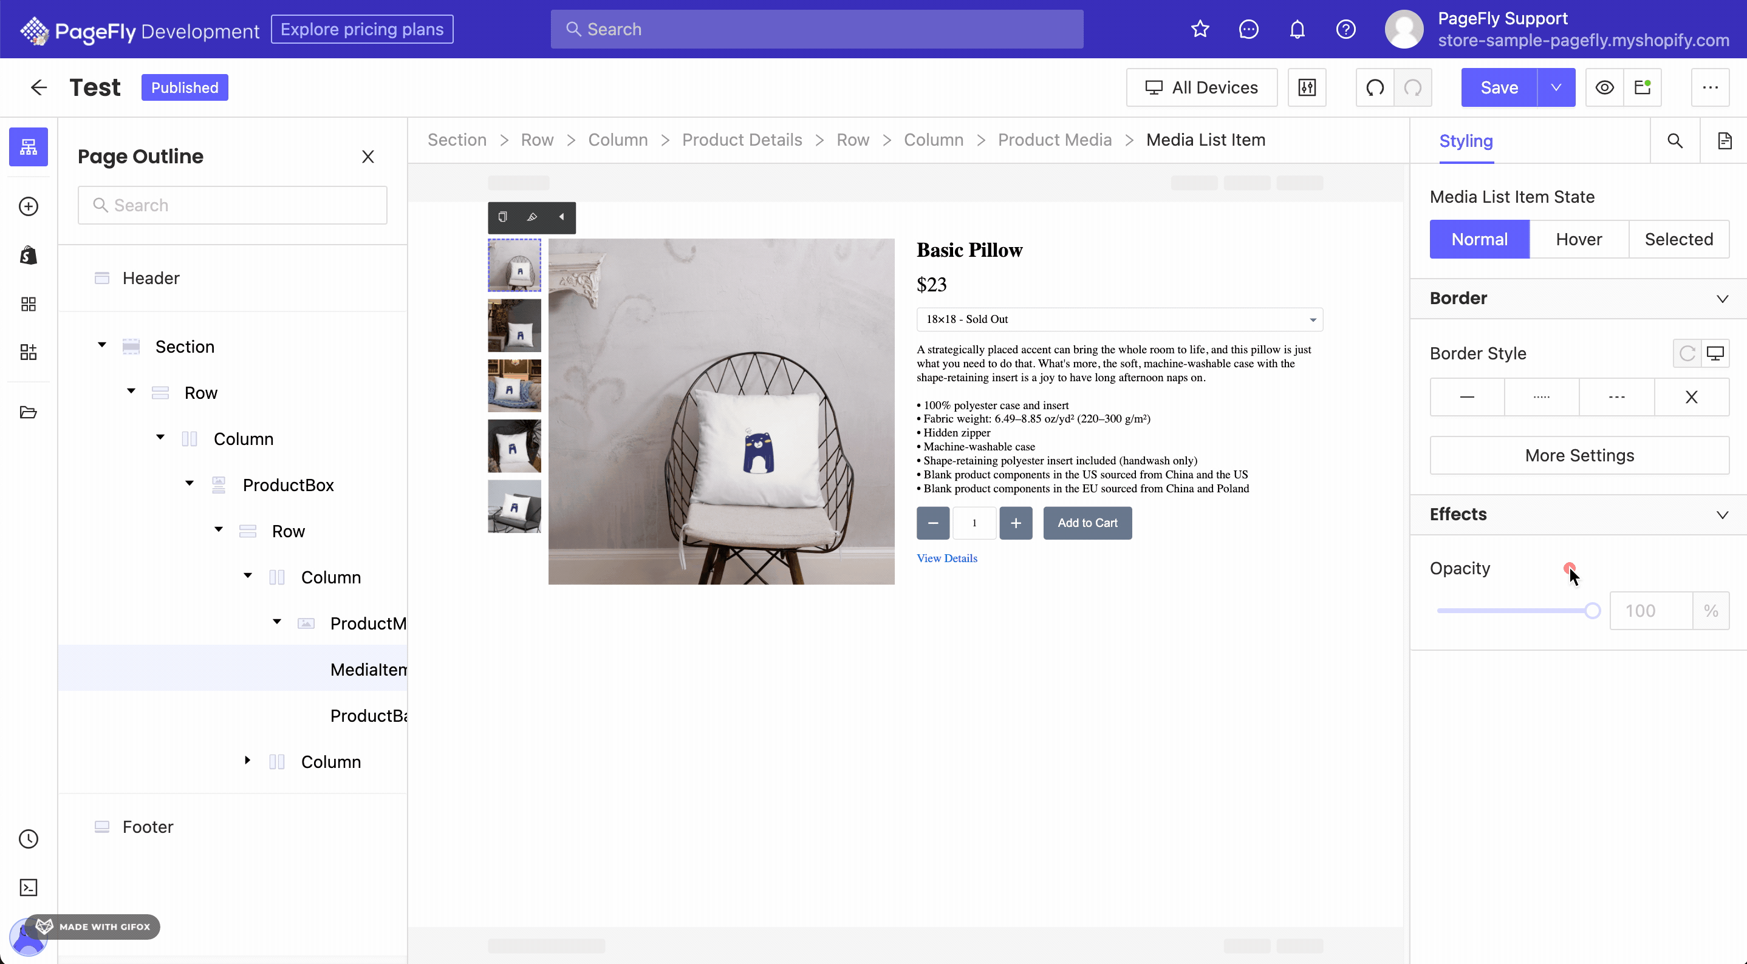Open Shopify elements bag icon
The width and height of the screenshot is (1747, 964).
(x=29, y=255)
